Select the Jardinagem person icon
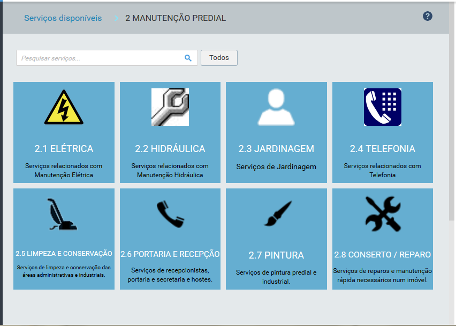Screen dimensions: 456x326 (x=276, y=107)
